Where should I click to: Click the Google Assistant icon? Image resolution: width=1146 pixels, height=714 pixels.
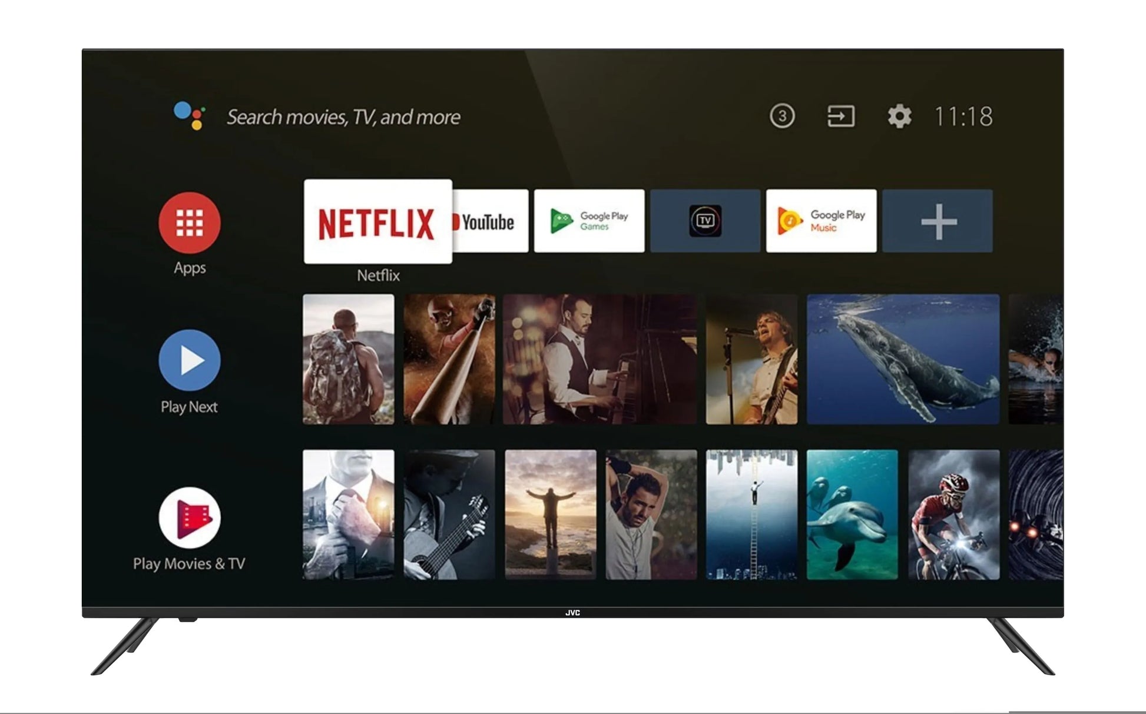tap(190, 115)
